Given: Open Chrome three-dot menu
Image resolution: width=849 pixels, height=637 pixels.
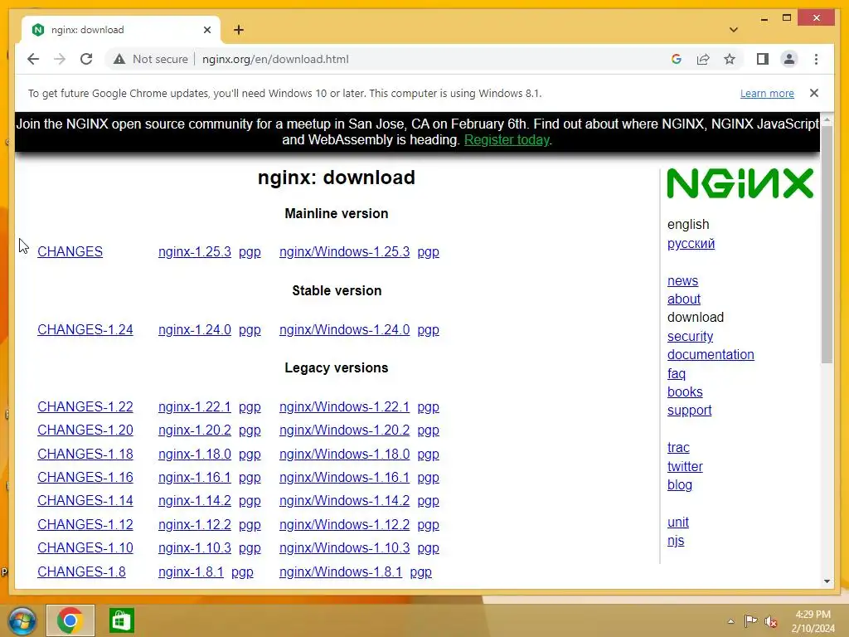Looking at the screenshot, I should (x=816, y=59).
